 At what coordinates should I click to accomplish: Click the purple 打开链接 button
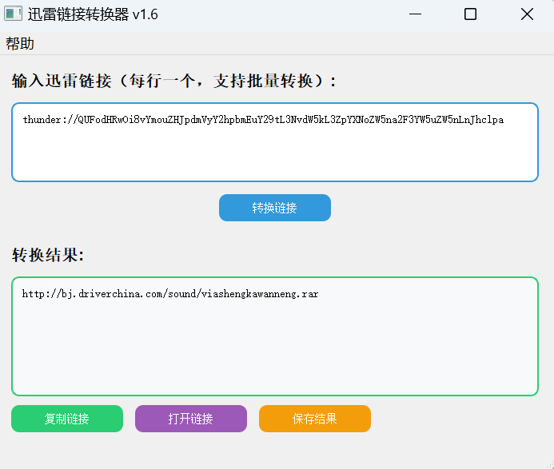point(190,419)
